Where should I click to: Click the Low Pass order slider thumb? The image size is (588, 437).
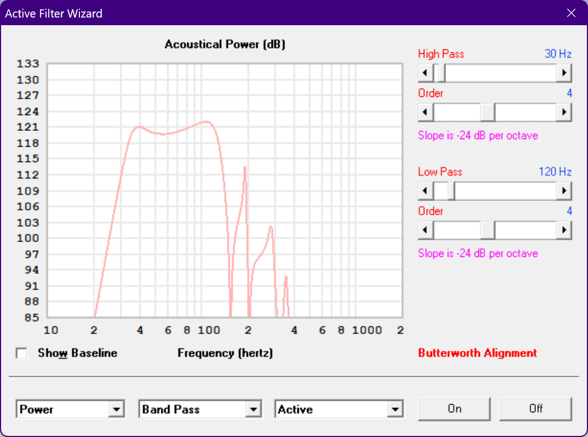(x=488, y=230)
